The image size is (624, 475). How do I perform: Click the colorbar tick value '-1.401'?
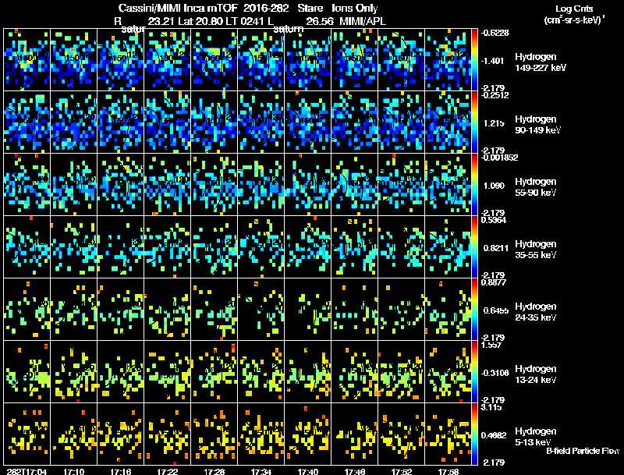point(493,61)
